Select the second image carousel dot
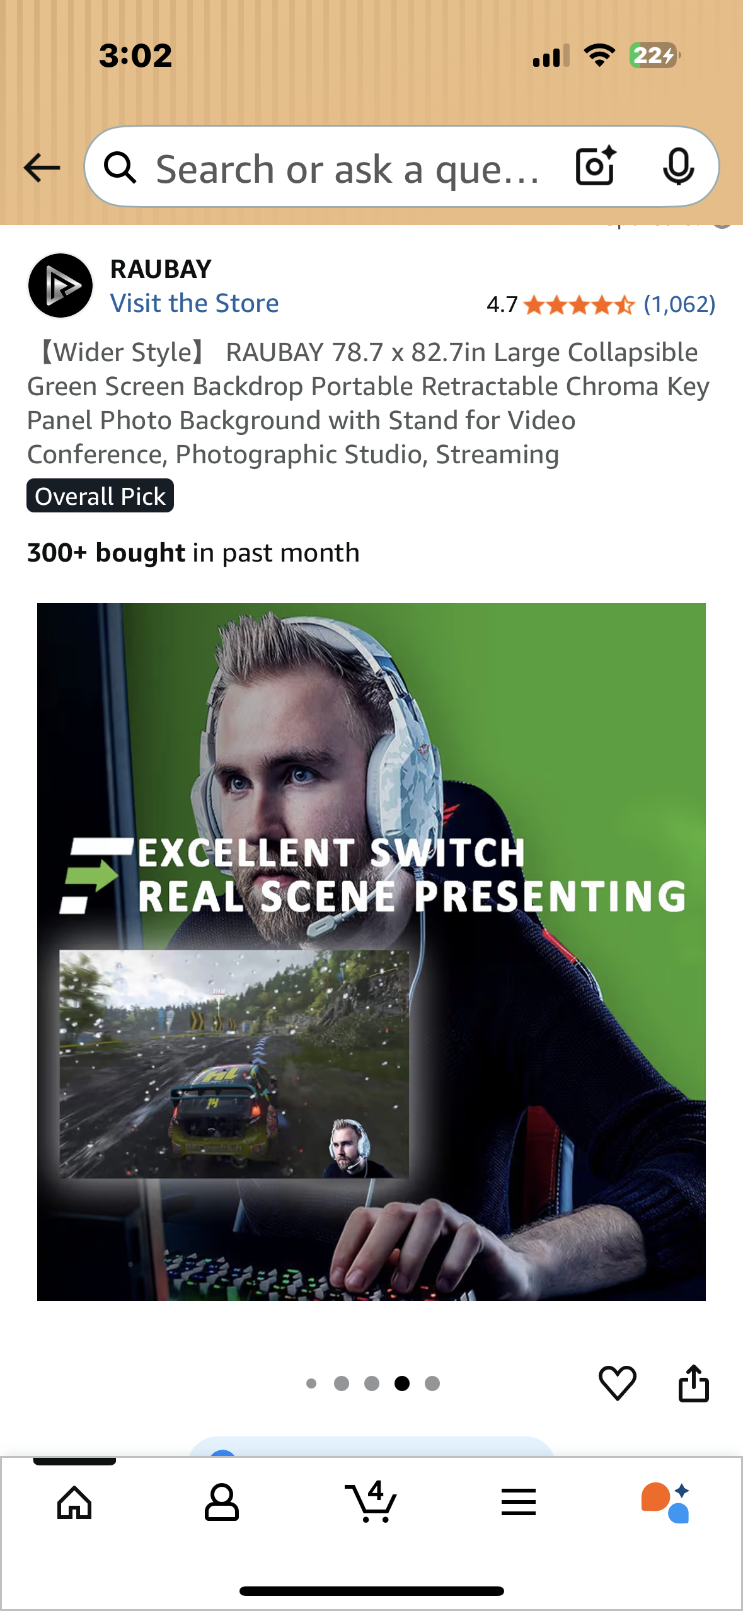Image resolution: width=743 pixels, height=1611 pixels. point(342,1383)
